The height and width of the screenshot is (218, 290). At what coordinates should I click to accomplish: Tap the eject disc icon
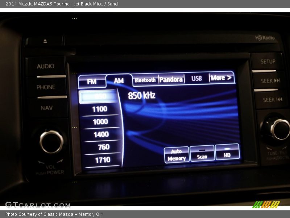[x=45, y=41]
